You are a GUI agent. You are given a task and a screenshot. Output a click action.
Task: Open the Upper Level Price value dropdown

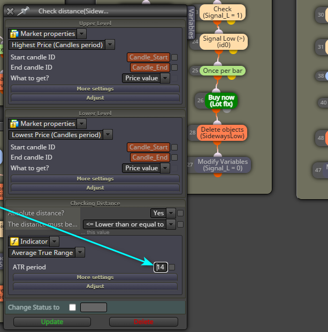click(x=165, y=78)
